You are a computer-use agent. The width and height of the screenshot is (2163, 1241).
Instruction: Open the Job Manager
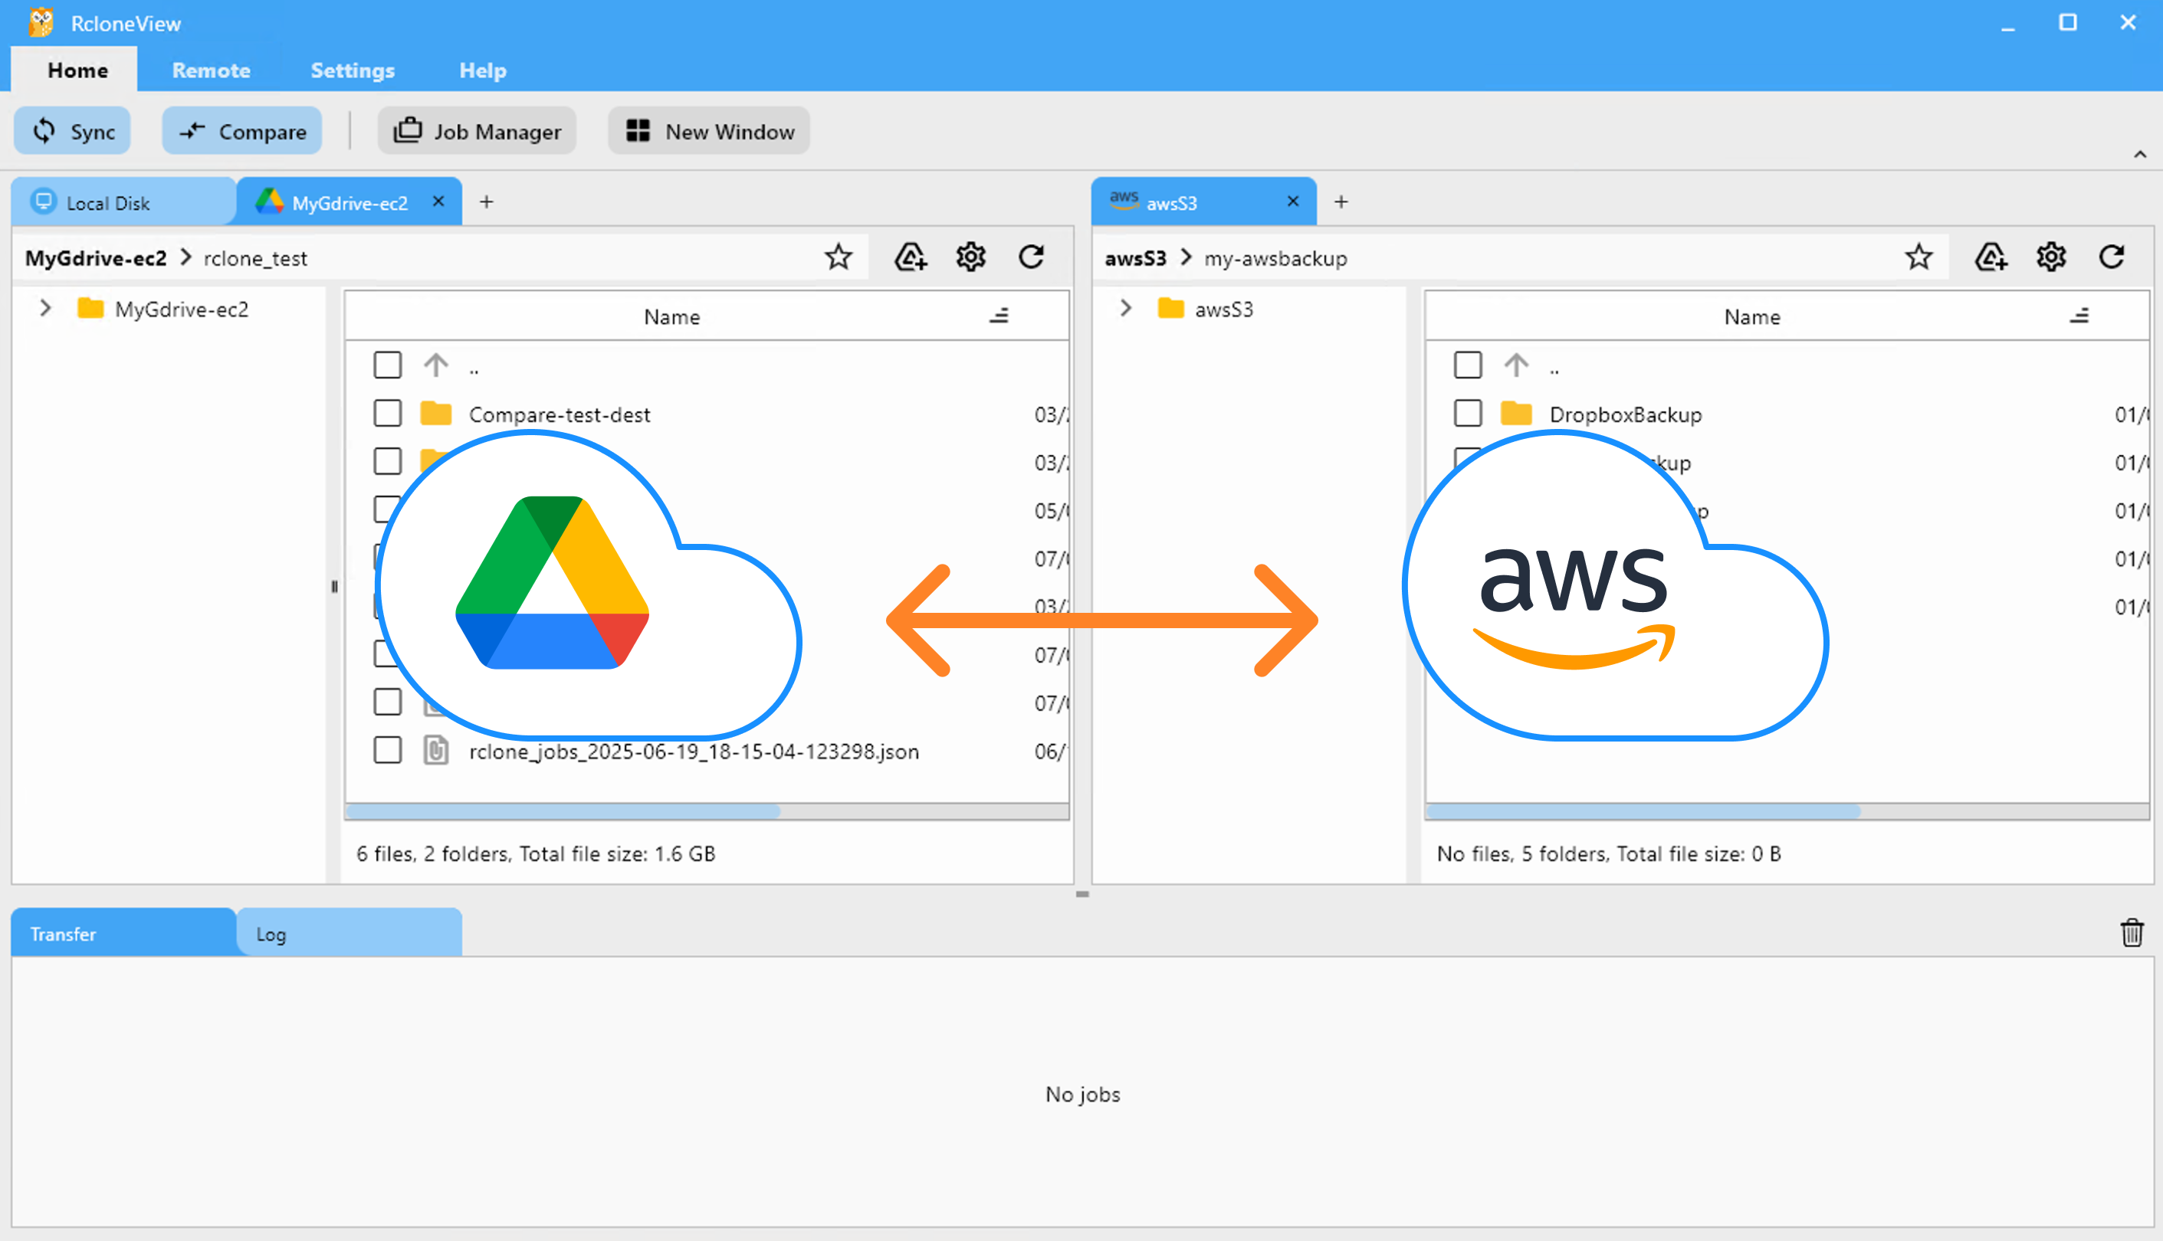(x=477, y=130)
